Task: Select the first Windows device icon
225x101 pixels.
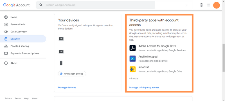Action: [x=61, y=39]
